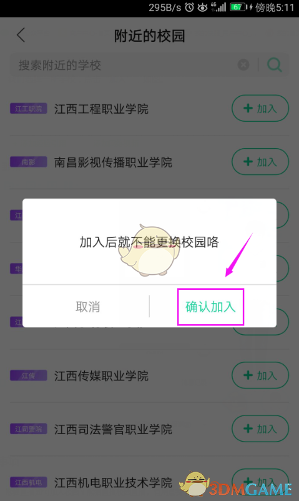Tap the chick mascot in the dialog
Screen dimensions: 299x501
point(149,250)
